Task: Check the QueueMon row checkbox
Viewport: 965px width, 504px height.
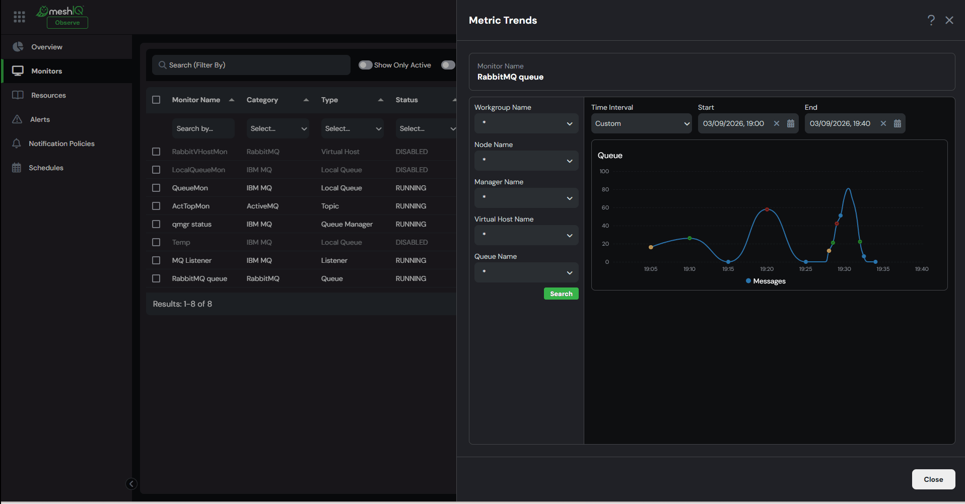Action: pyautogui.click(x=156, y=188)
